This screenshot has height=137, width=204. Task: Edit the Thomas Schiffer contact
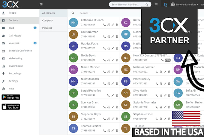(x=113, y=130)
